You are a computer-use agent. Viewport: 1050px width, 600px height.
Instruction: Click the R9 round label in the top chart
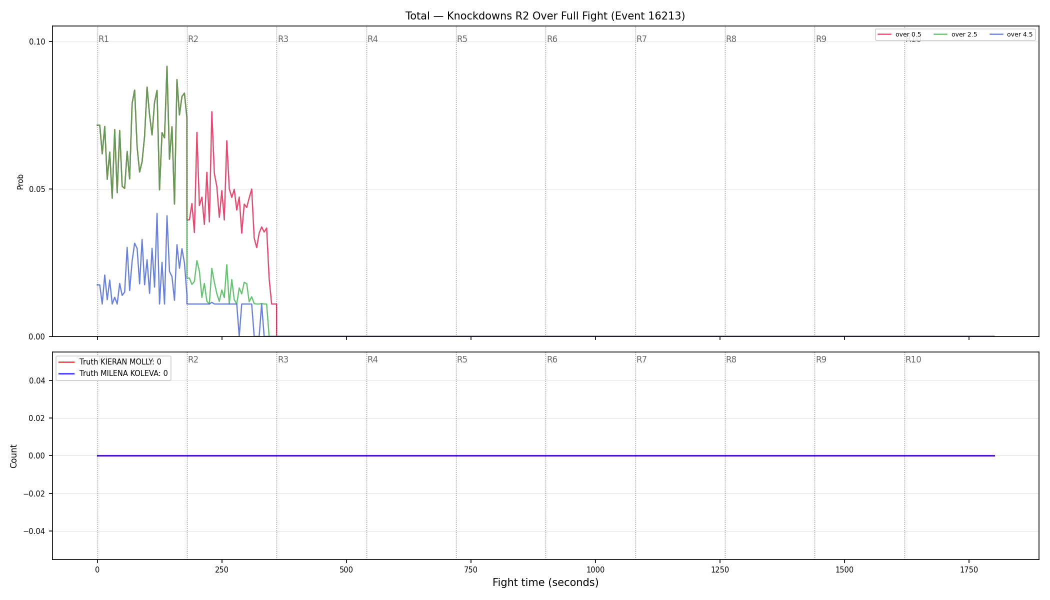[821, 39]
